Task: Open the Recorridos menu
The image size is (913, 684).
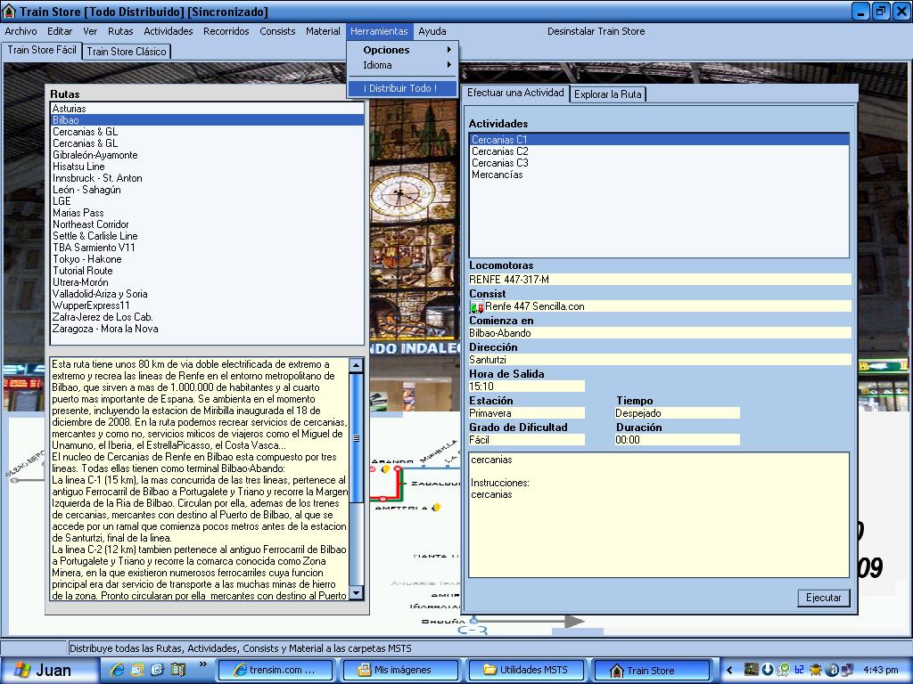Action: coord(226,31)
